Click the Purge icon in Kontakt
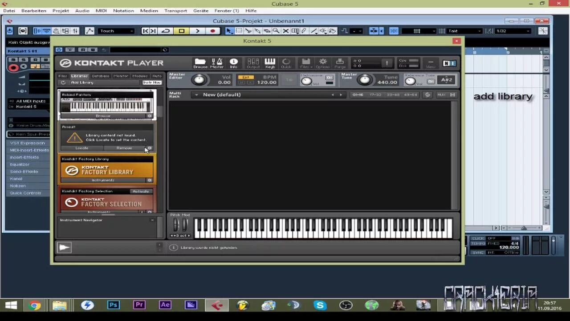570x321 pixels. click(340, 63)
